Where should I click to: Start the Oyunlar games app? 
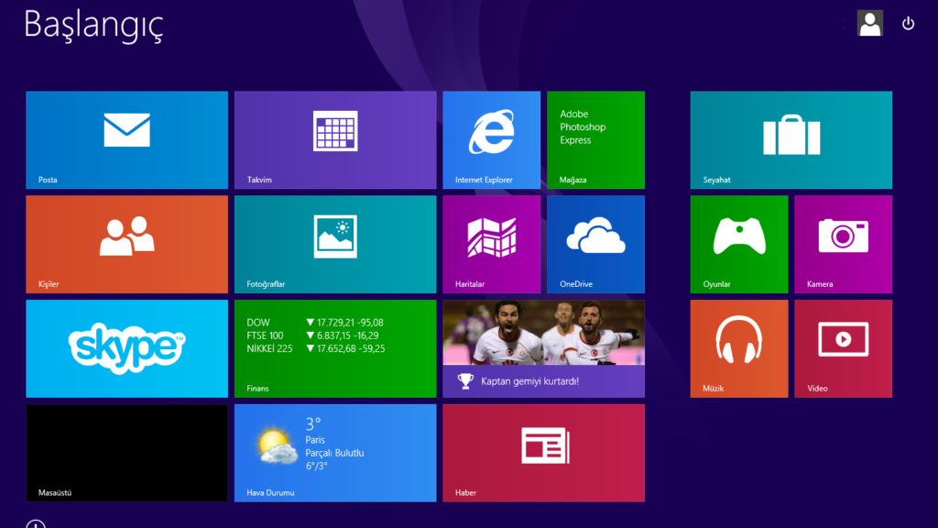(x=738, y=244)
